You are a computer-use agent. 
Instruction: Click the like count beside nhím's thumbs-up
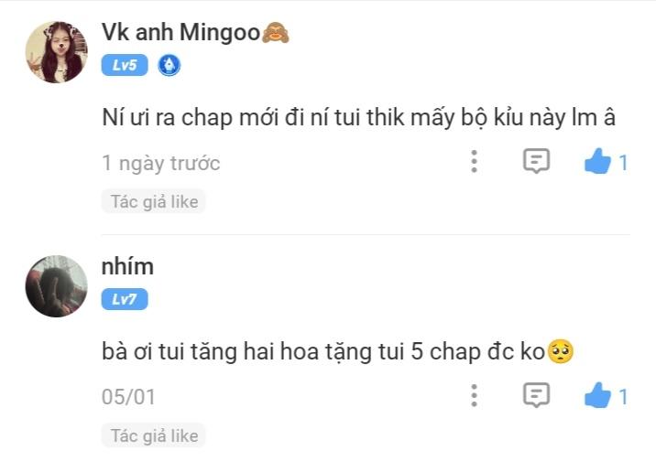pyautogui.click(x=623, y=397)
